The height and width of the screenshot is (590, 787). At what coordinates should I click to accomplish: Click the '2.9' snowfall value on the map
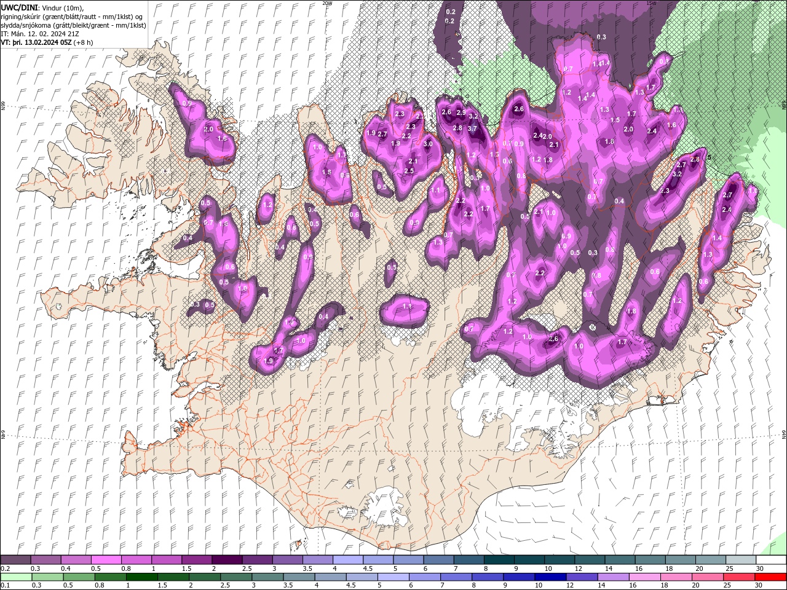(x=461, y=113)
